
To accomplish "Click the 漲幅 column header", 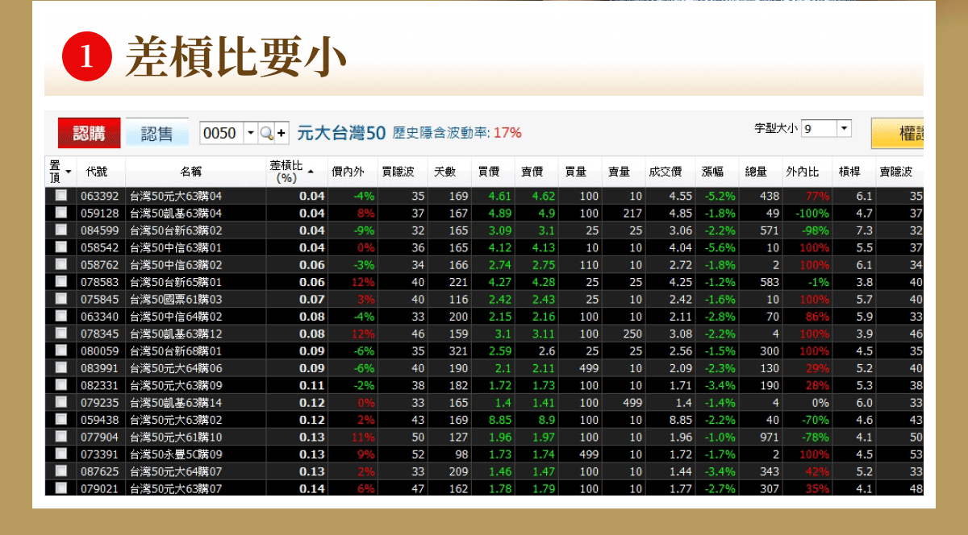I will pyautogui.click(x=713, y=172).
